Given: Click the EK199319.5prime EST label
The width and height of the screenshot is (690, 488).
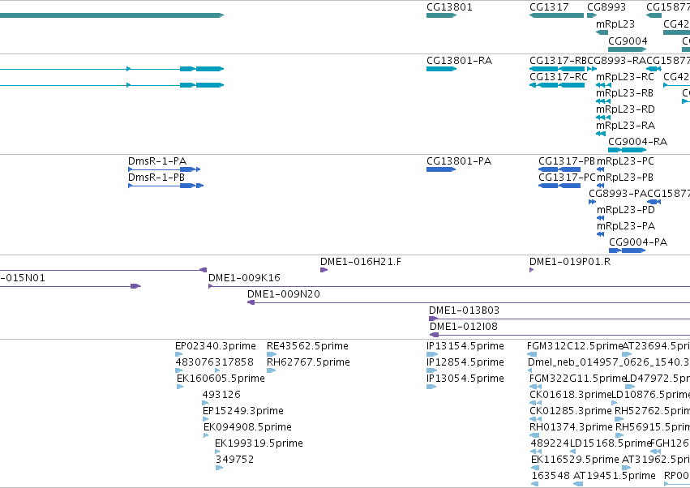Looking at the screenshot, I should coord(259,443).
